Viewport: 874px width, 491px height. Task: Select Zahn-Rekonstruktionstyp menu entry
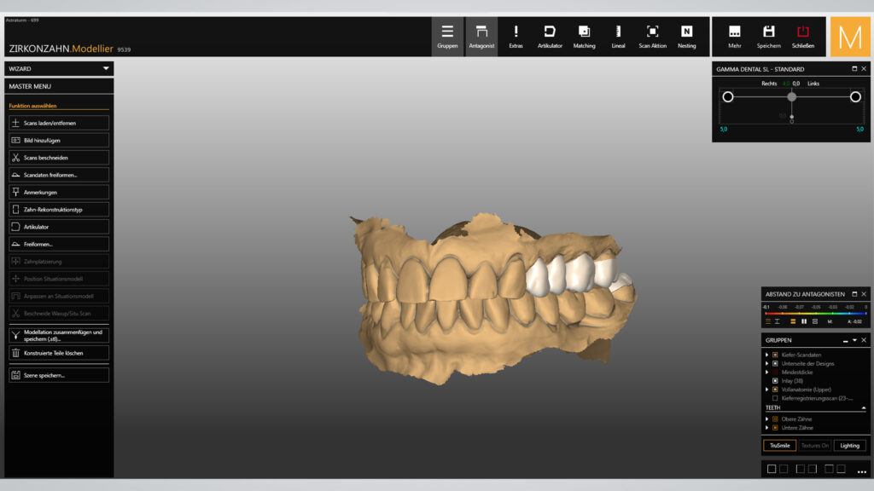point(59,209)
